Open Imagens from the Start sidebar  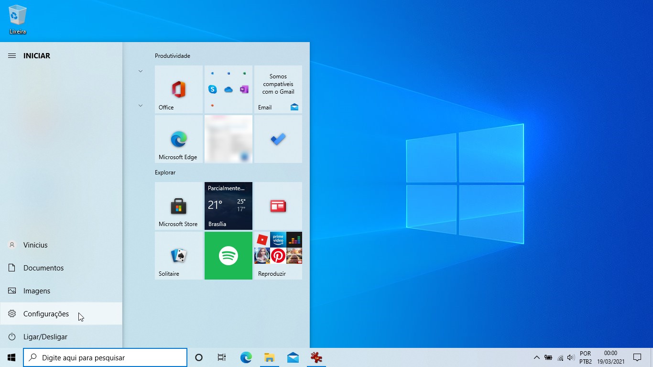tap(61, 291)
